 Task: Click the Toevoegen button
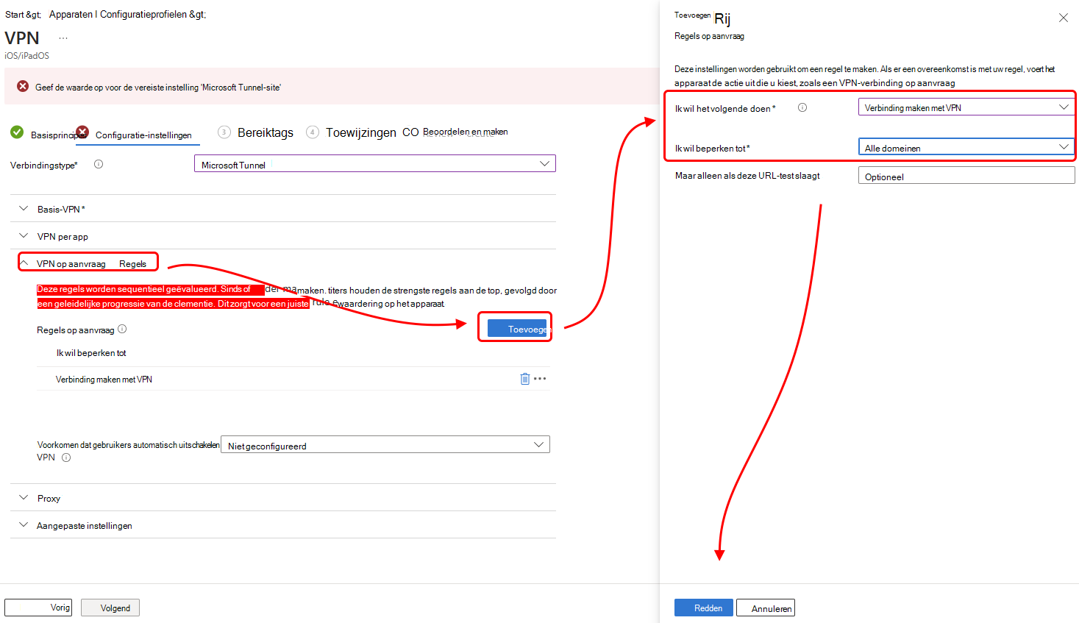(517, 329)
